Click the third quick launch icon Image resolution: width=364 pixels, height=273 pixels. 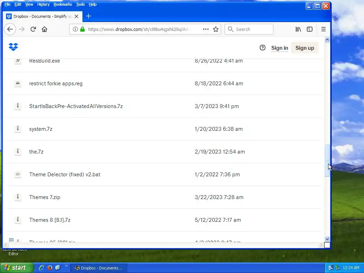58,268
